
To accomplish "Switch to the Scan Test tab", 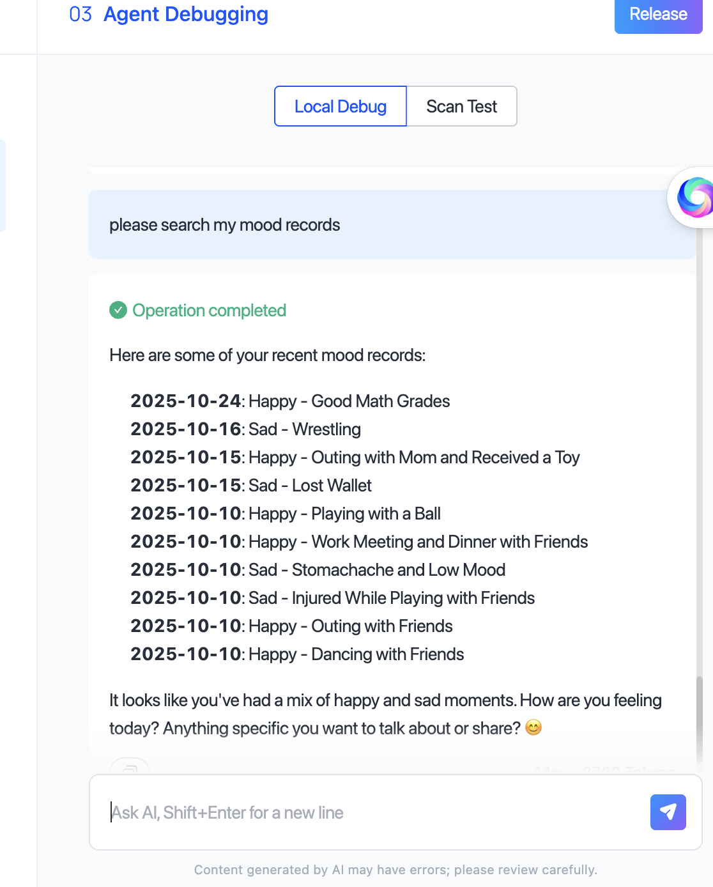I will pos(461,107).
